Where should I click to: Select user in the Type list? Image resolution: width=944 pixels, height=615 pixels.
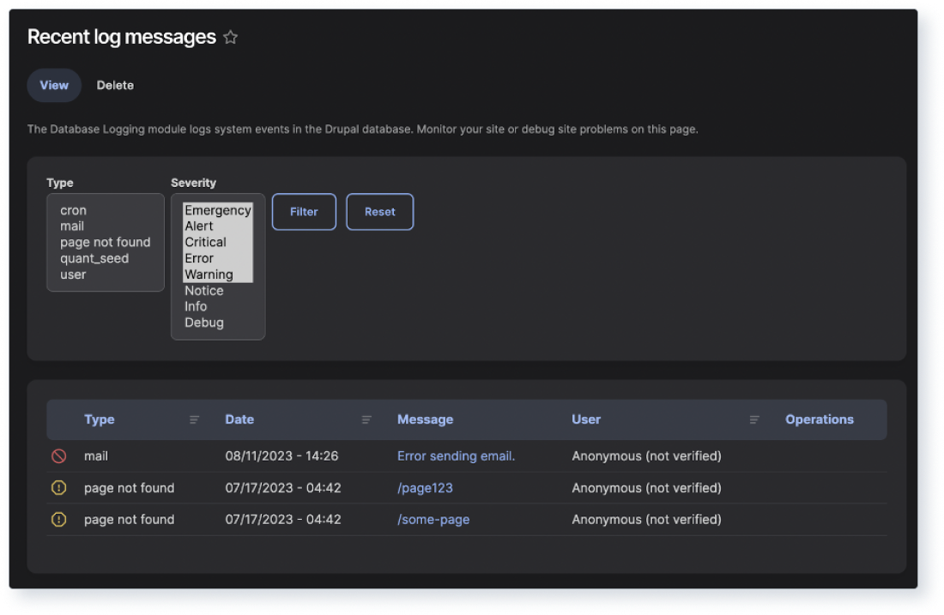(x=73, y=274)
